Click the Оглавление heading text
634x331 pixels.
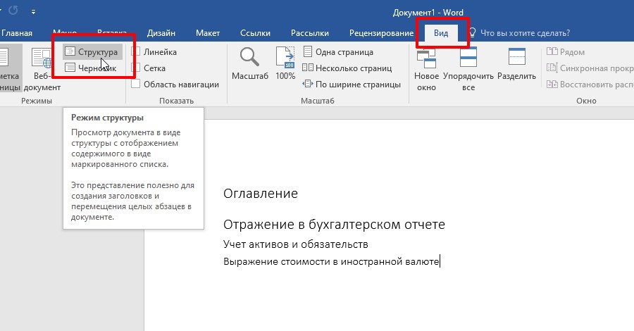[261, 194]
